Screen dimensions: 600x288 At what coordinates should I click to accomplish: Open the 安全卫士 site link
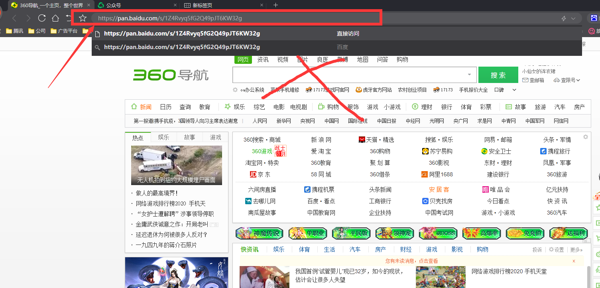496,151
